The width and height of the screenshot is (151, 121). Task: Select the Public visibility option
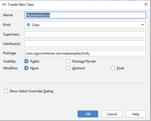point(26,61)
